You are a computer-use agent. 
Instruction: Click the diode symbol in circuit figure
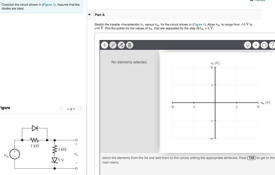coord(35,128)
